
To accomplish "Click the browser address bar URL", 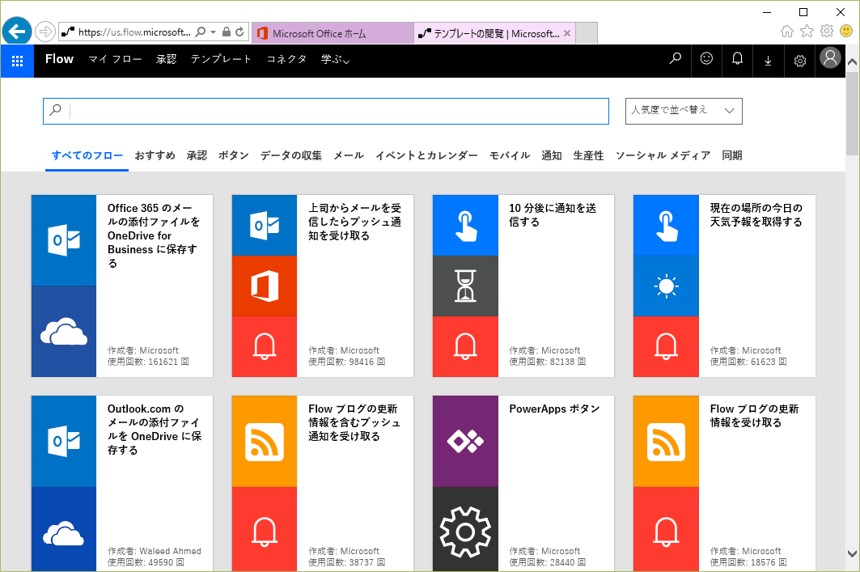I will point(135,32).
